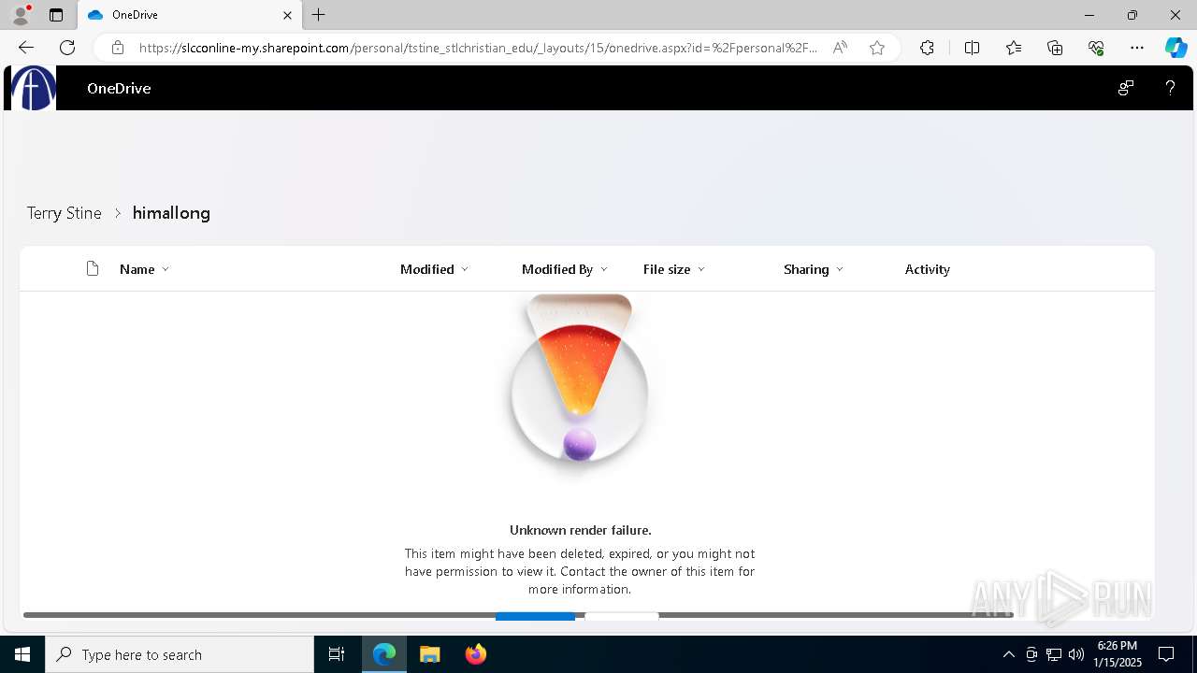Open the account manager icon
Screen dimensions: 1197x673
point(1126,88)
